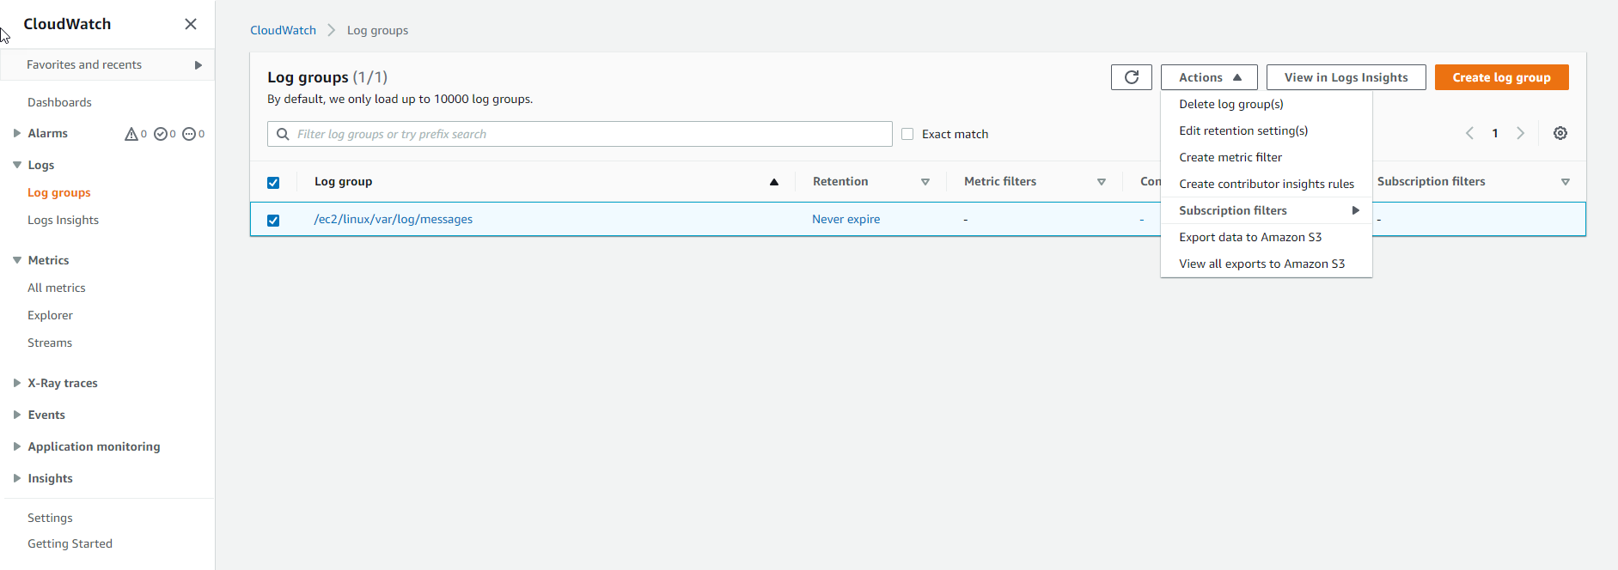The width and height of the screenshot is (1618, 570).
Task: Expand the Insights section
Action: 16,478
